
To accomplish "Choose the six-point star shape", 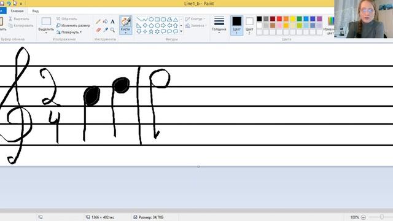I will click(x=157, y=31).
